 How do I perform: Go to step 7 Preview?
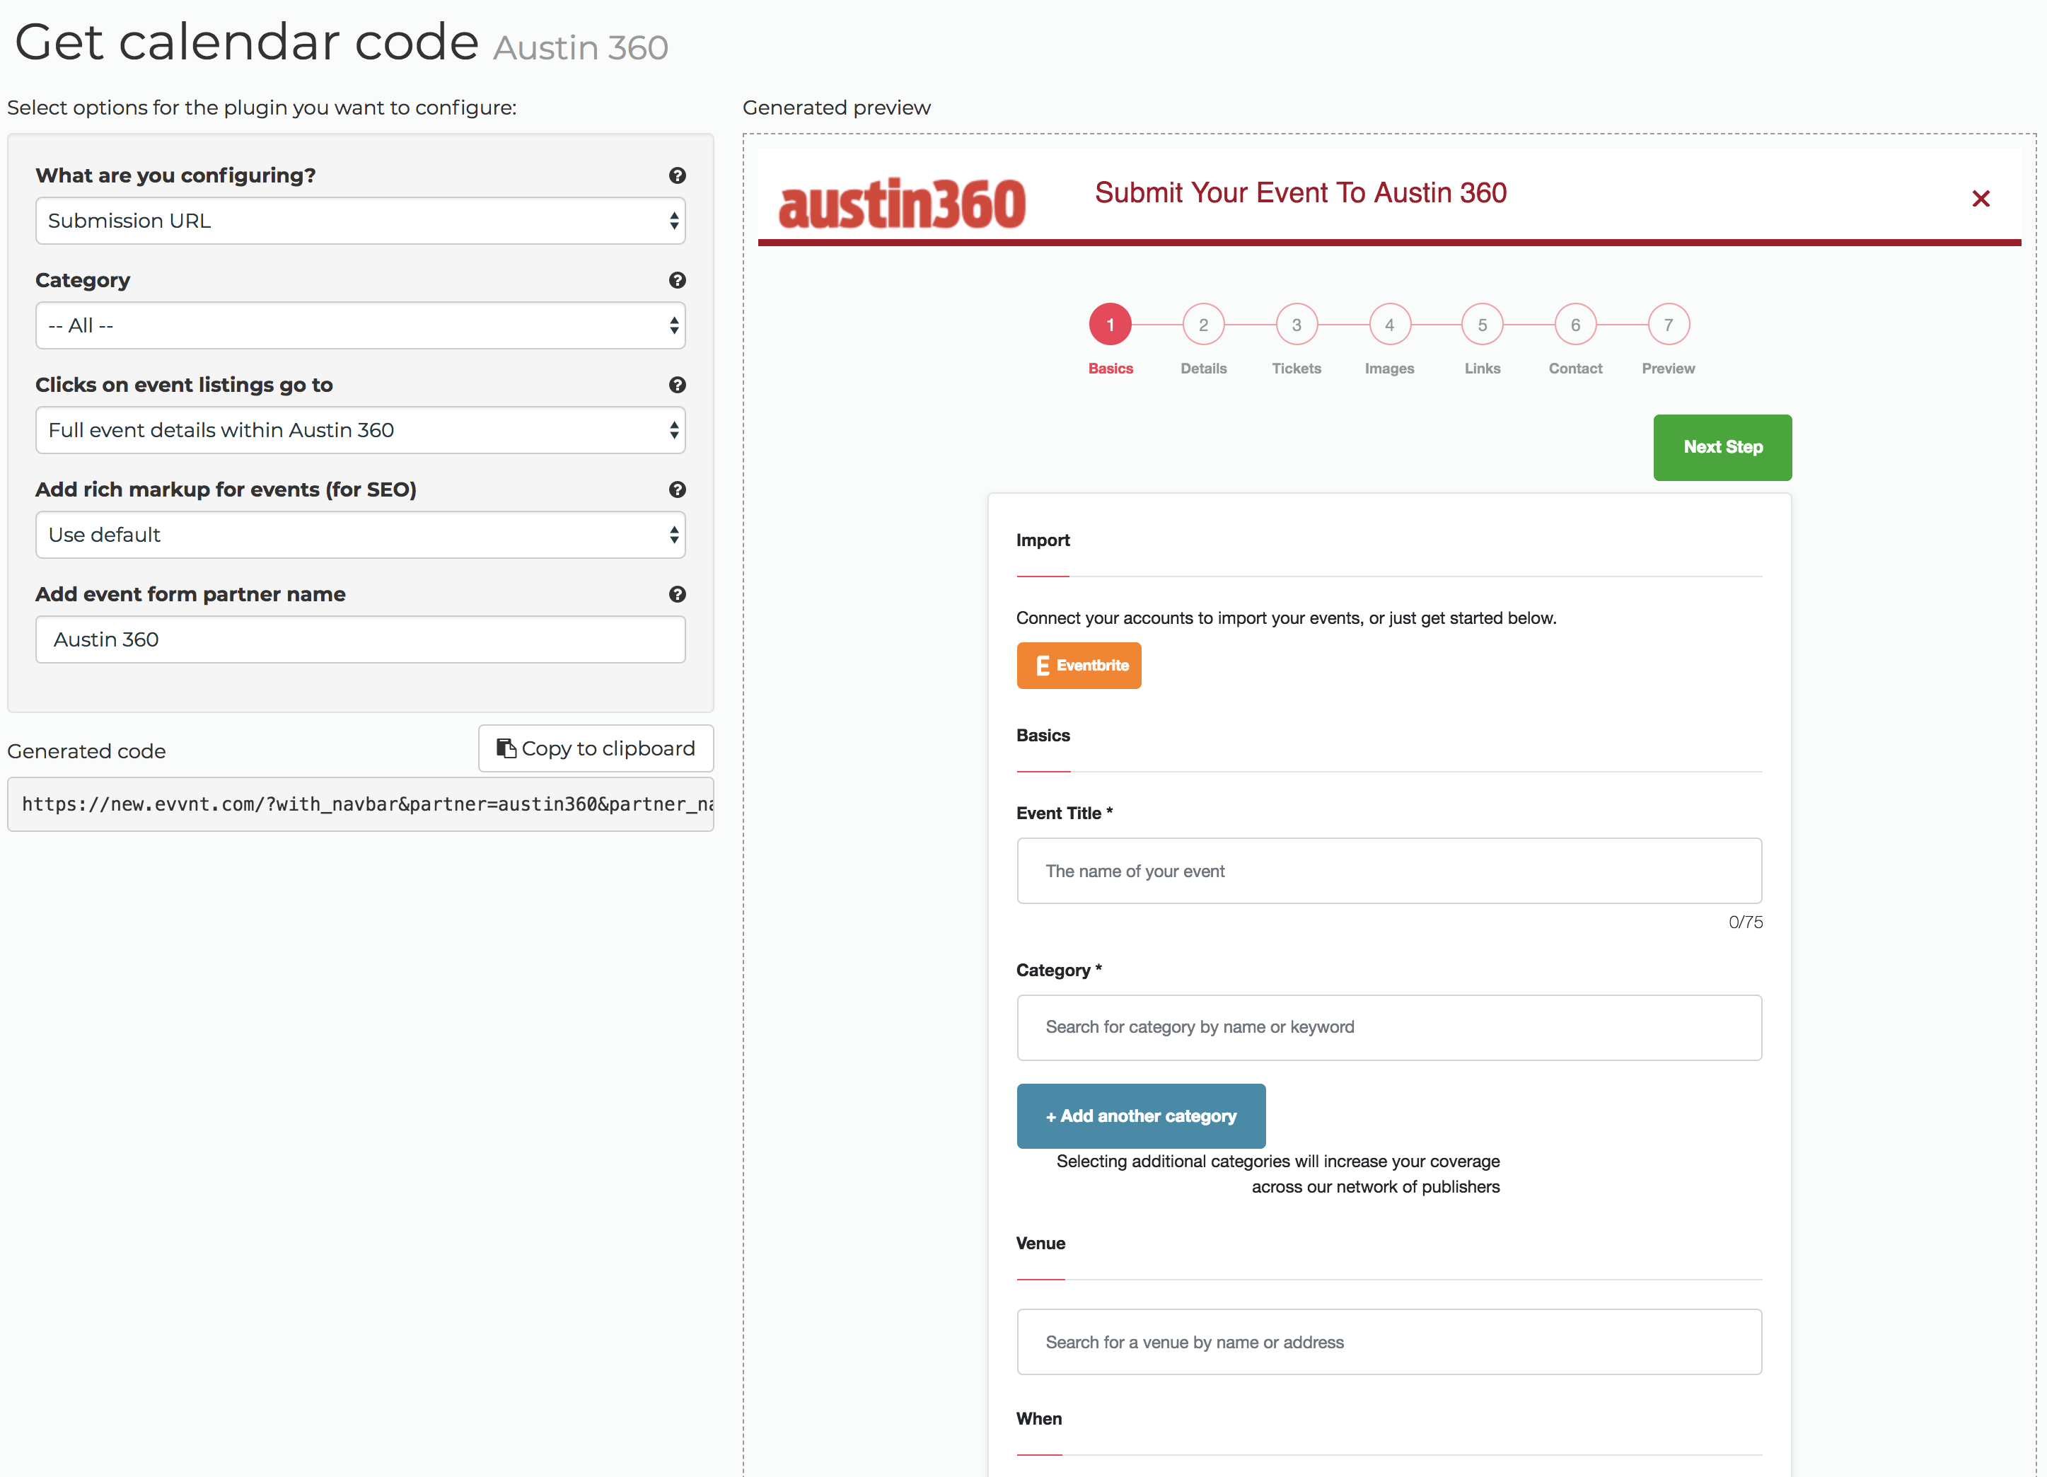tap(1668, 324)
